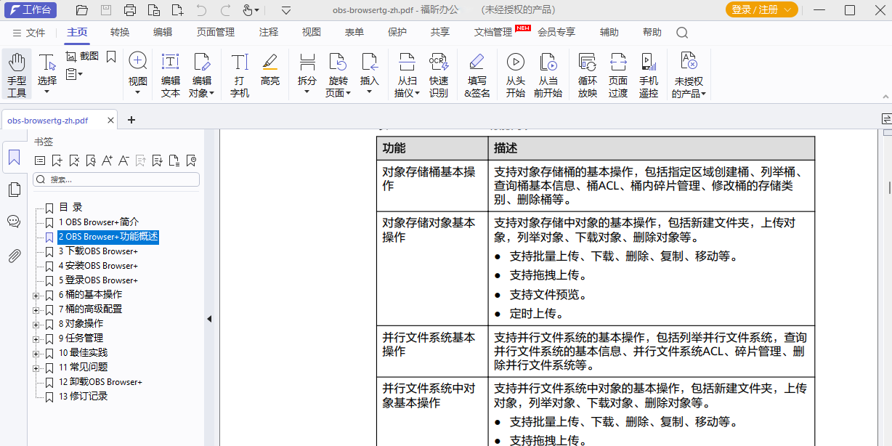Screen dimensions: 892x446
Task: Select the 手型工具 hand tool
Action: coord(17,75)
